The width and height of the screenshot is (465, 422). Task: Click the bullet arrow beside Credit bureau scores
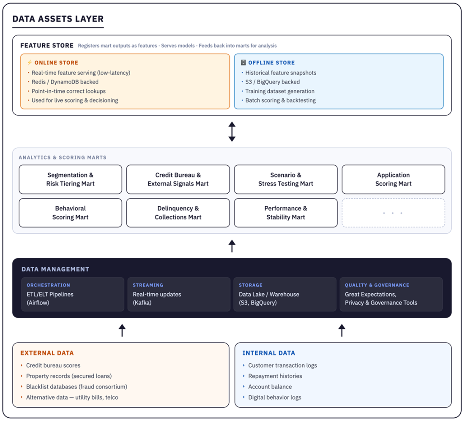[x=22, y=365]
